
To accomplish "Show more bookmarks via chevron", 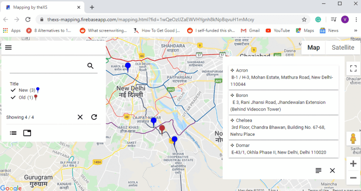I will tap(356, 30).
